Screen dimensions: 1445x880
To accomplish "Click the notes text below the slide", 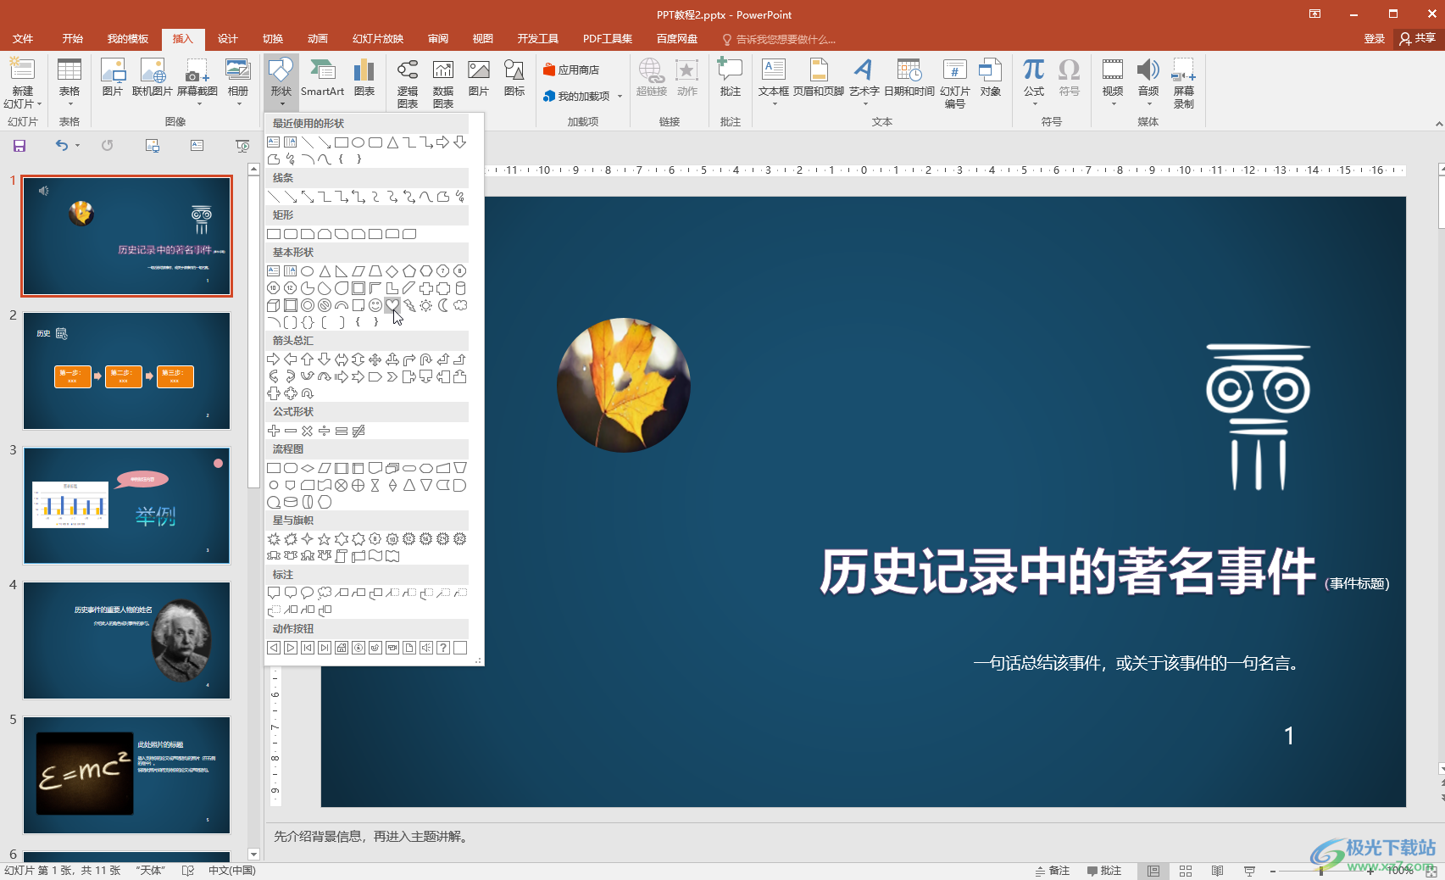I will [370, 837].
